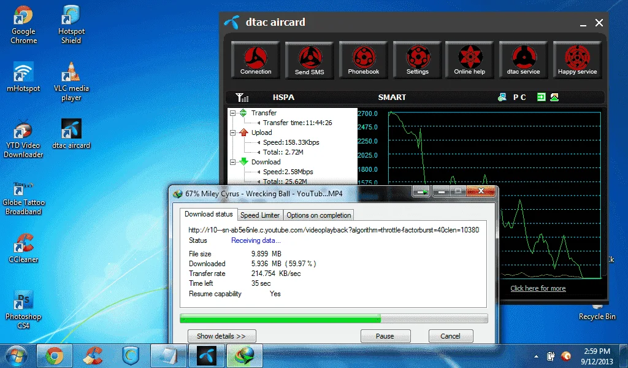Cancel the download
This screenshot has height=368, width=628.
(450, 336)
